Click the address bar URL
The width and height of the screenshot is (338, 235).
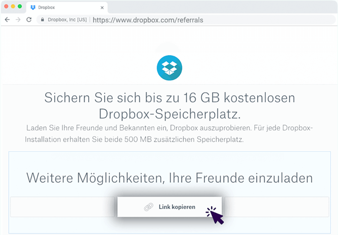(148, 20)
